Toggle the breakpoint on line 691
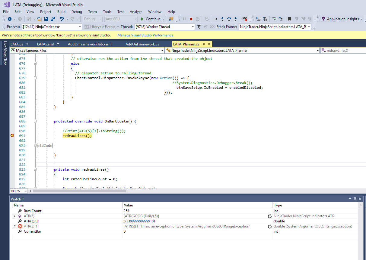 point(12,136)
